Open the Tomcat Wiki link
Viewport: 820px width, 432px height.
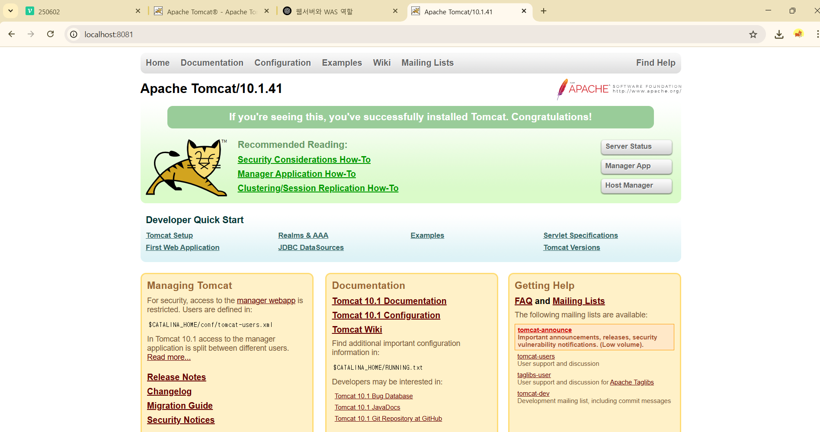point(357,330)
